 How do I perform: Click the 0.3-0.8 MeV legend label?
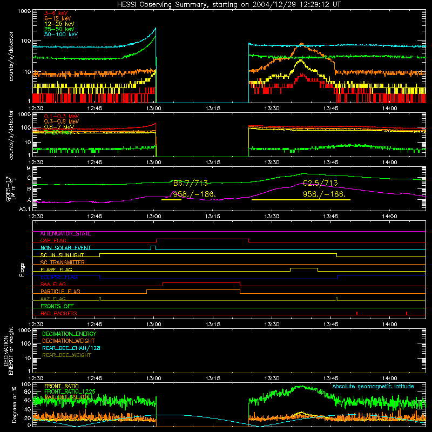(x=62, y=122)
